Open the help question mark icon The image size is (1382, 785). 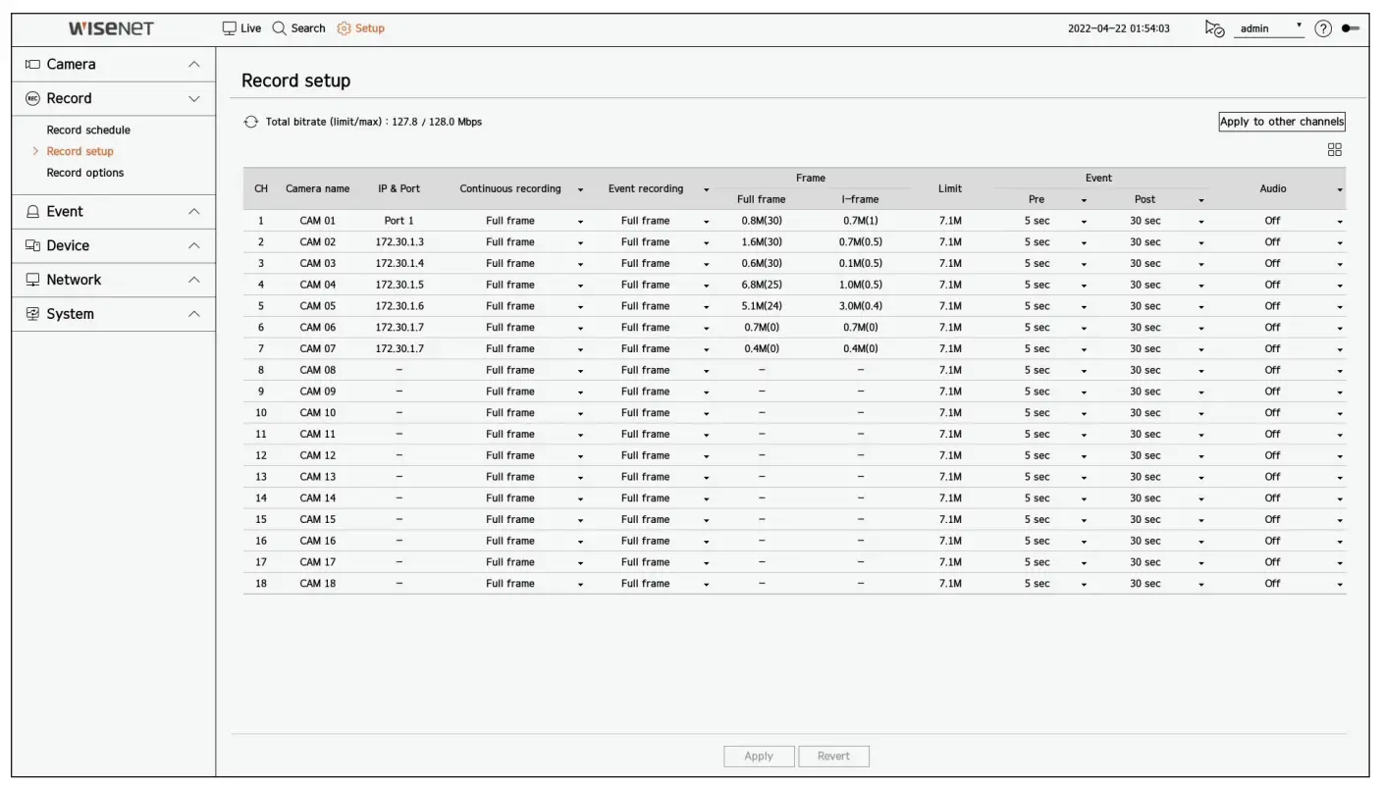(1323, 28)
